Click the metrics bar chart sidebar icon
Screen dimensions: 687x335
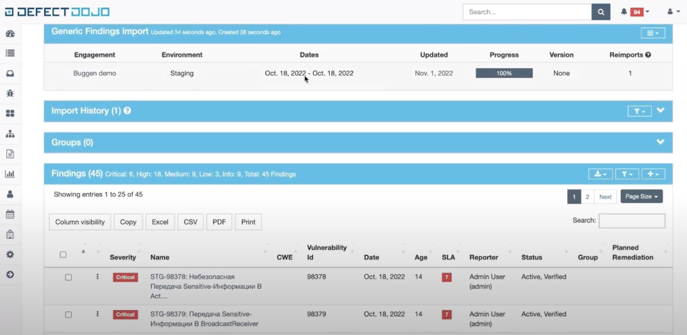coord(10,174)
